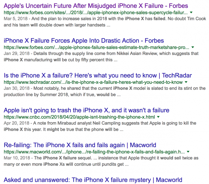Click the green forbes.com supercycle-failur URL text
The width and height of the screenshot is (209, 184).
tap(96, 13)
